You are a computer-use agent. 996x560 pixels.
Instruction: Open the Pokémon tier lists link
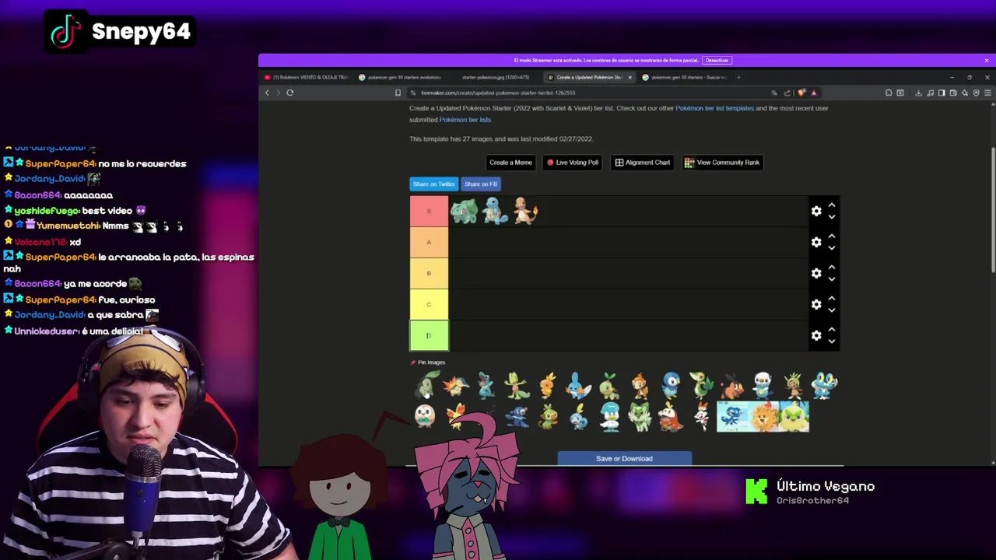[465, 120]
